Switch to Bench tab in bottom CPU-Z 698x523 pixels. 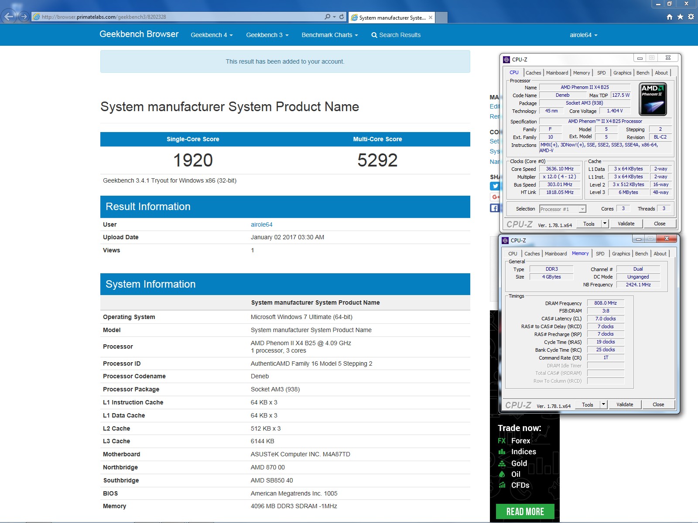coord(641,254)
